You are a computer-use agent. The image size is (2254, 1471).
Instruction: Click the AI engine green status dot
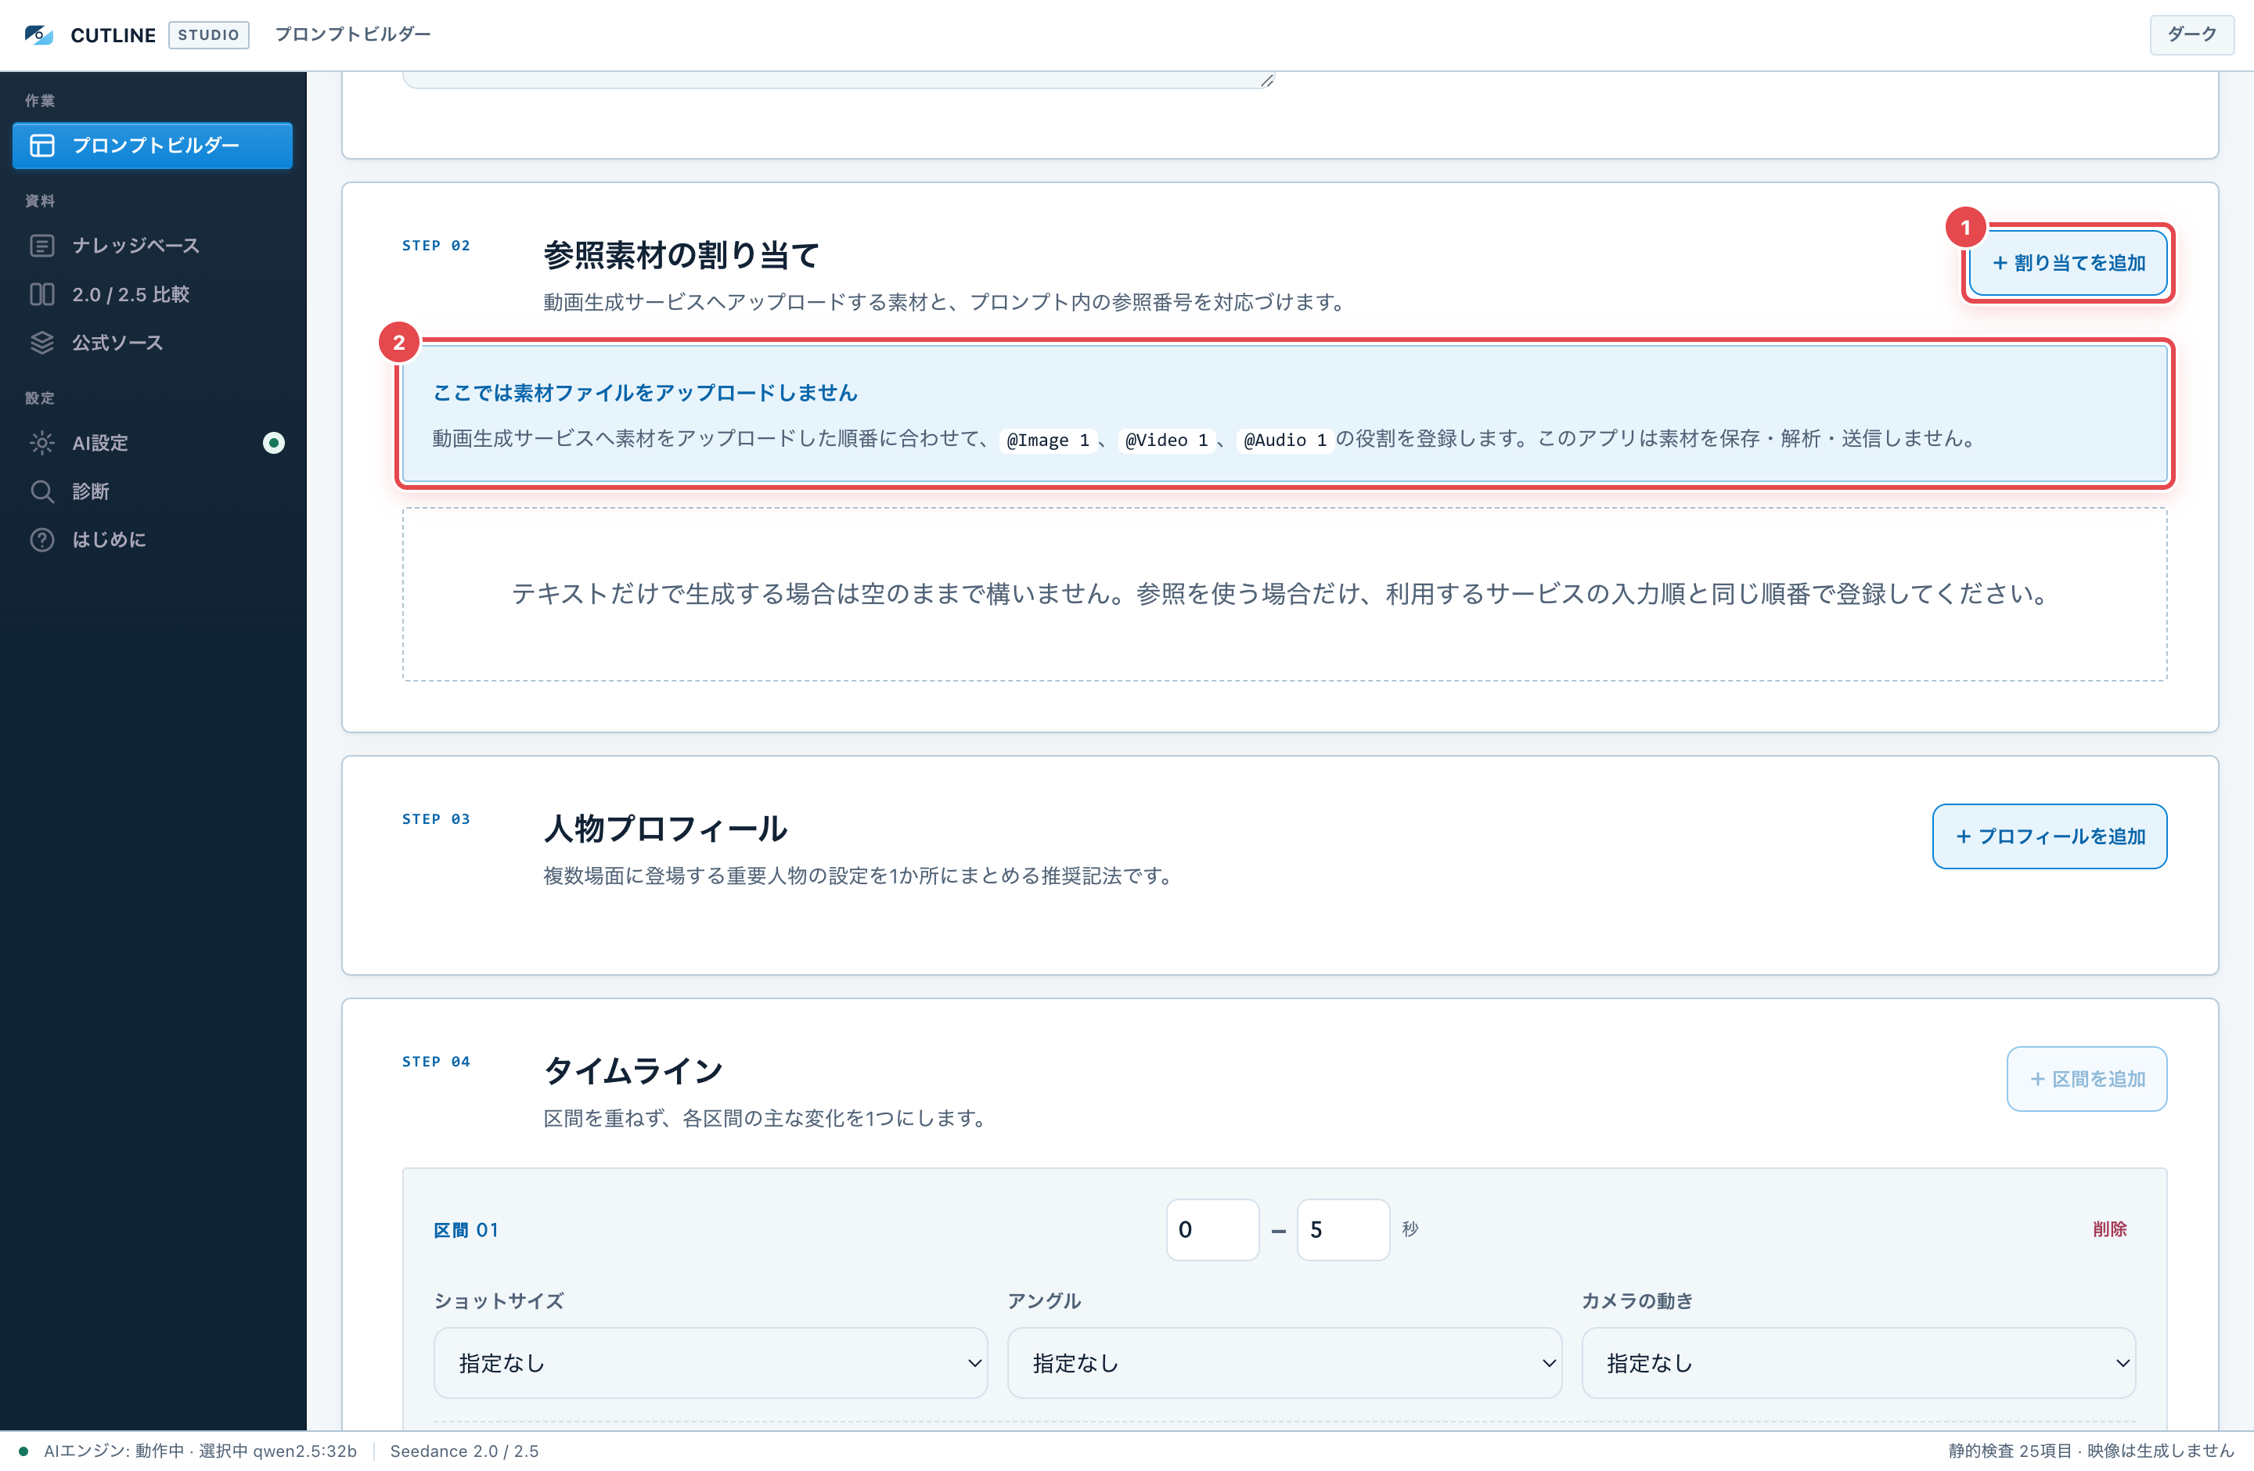click(23, 1450)
